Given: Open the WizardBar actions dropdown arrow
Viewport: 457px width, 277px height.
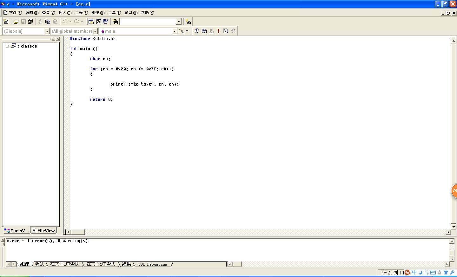Looking at the screenshot, I should (187, 31).
